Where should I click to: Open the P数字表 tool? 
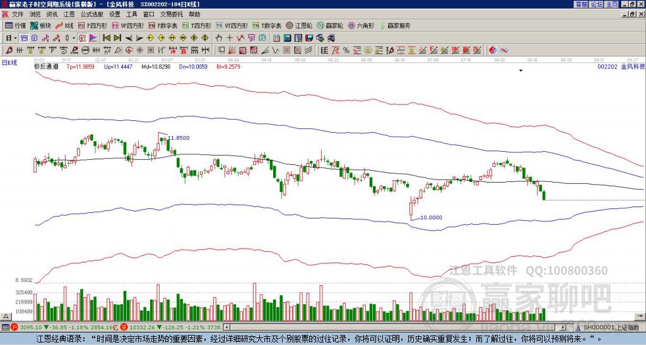click(x=163, y=25)
